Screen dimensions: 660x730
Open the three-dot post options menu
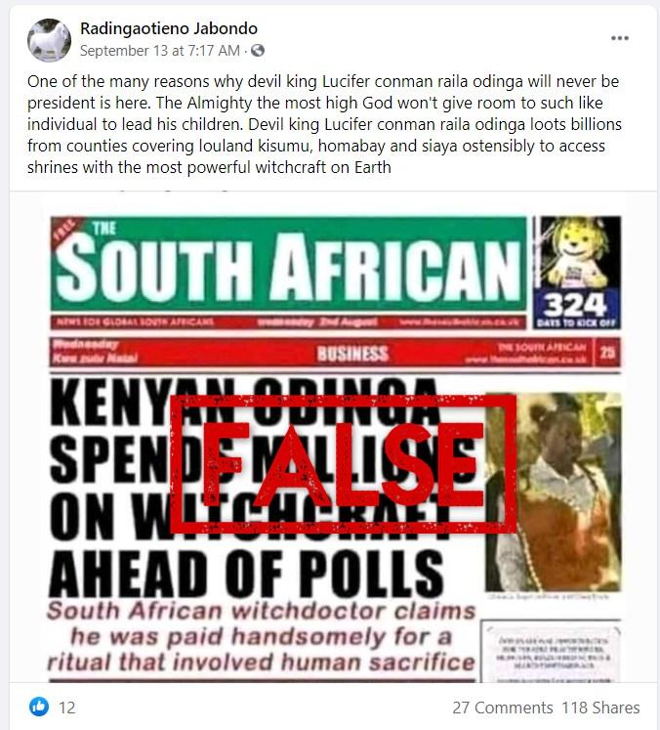pyautogui.click(x=620, y=38)
